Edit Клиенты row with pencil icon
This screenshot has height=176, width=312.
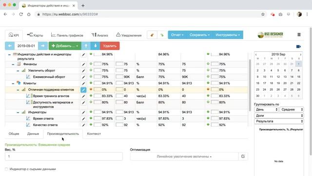(x=83, y=84)
